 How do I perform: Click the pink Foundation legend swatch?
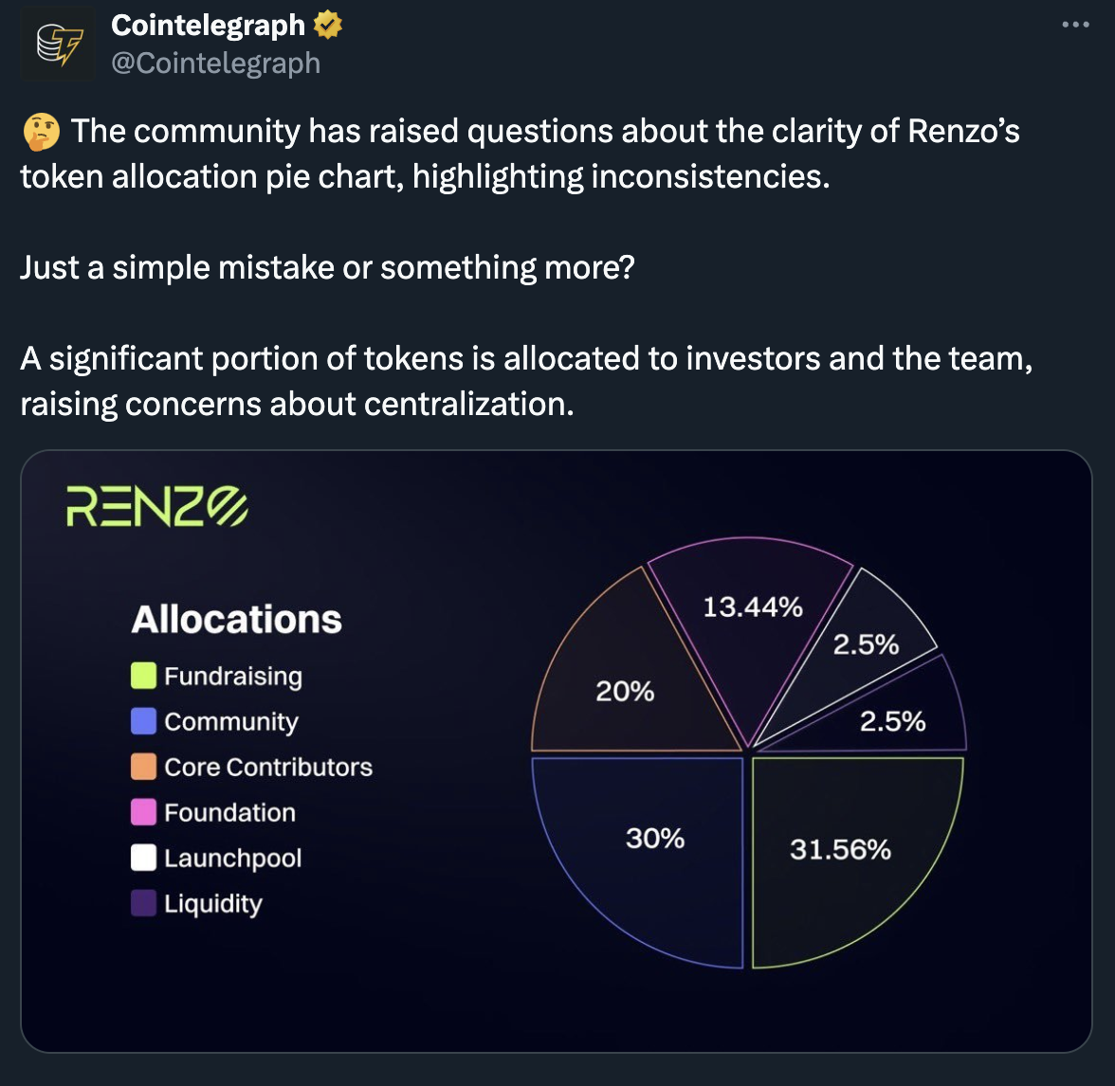tap(144, 811)
